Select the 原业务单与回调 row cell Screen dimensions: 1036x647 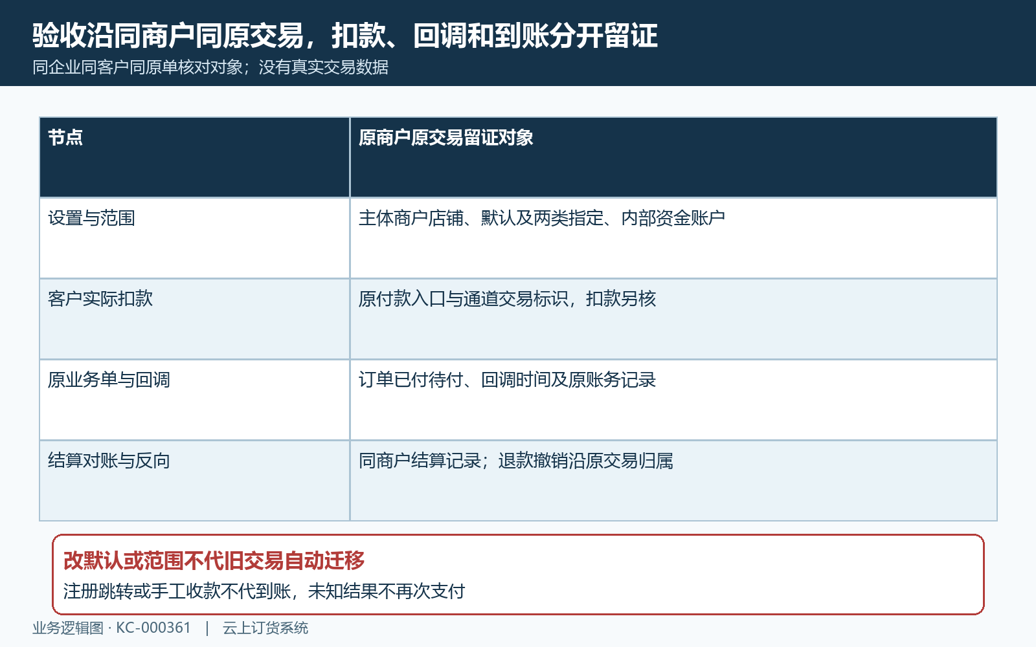[x=194, y=400]
